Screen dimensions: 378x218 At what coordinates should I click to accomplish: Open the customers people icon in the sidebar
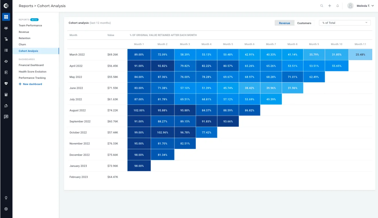pyautogui.click(x=6, y=28)
